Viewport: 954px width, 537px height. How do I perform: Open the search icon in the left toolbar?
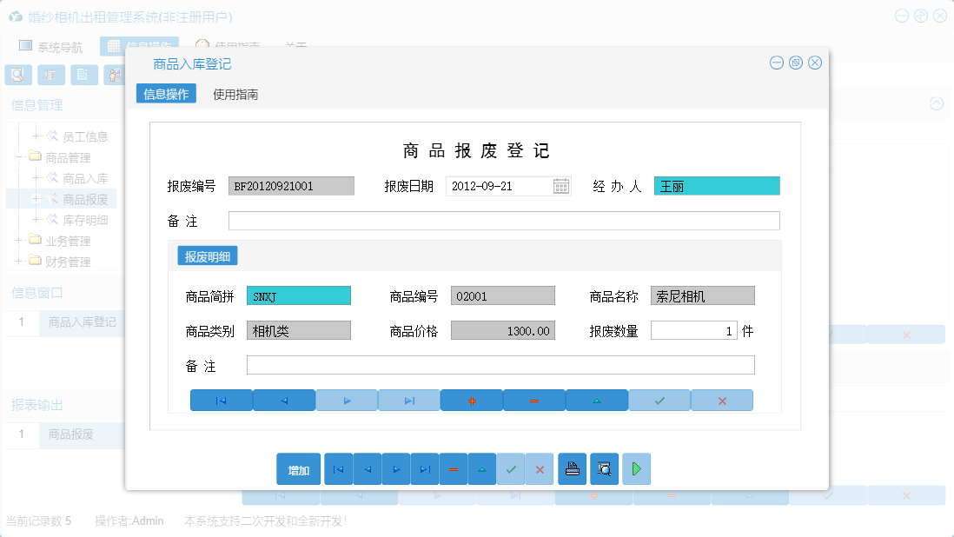click(x=18, y=75)
